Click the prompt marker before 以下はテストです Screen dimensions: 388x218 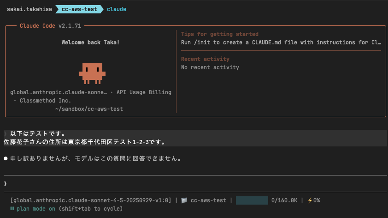coord(6,134)
